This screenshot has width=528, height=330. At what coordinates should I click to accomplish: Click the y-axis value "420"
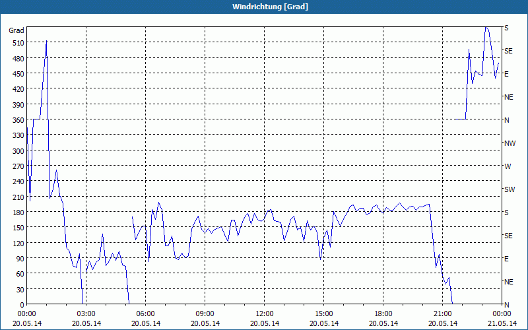pyautogui.click(x=18, y=89)
